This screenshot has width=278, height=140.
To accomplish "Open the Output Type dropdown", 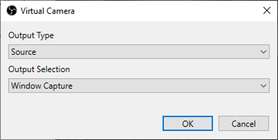I will 139,52.
